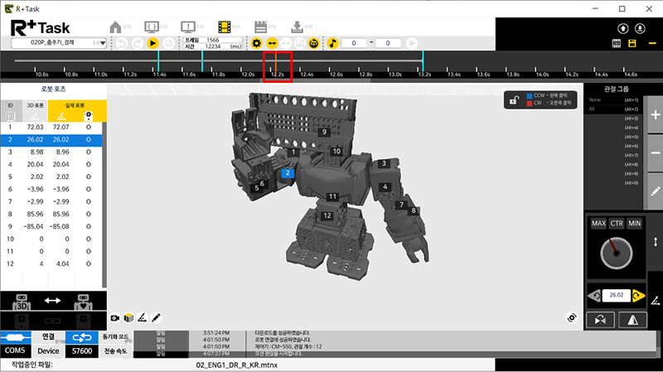Click the edit joint group pencil icon
The height and width of the screenshot is (372, 663).
click(x=655, y=191)
